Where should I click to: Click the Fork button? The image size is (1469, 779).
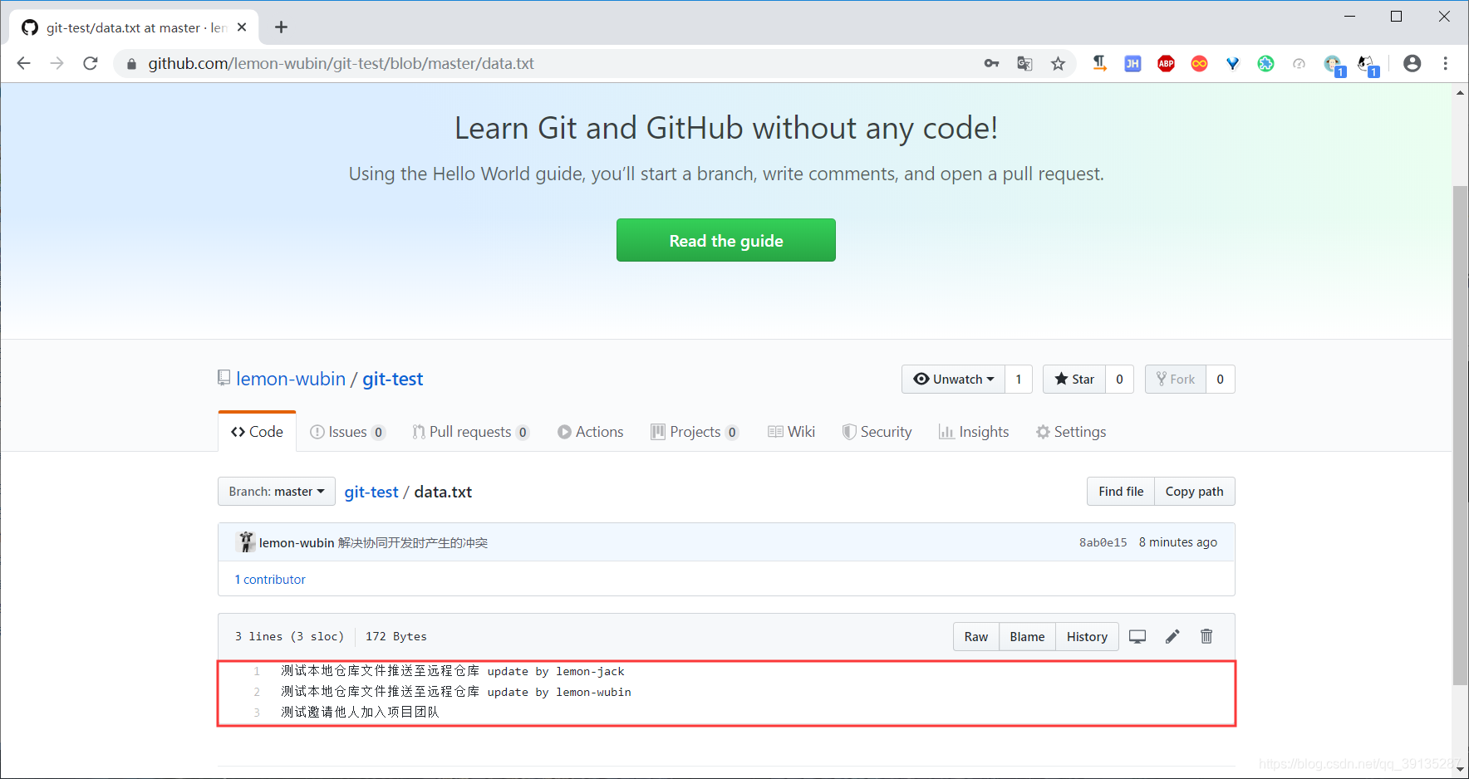click(x=1176, y=379)
